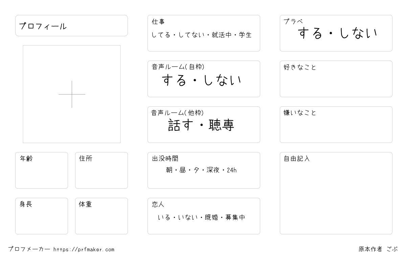Pick 24h in 出没時間 options

point(232,170)
